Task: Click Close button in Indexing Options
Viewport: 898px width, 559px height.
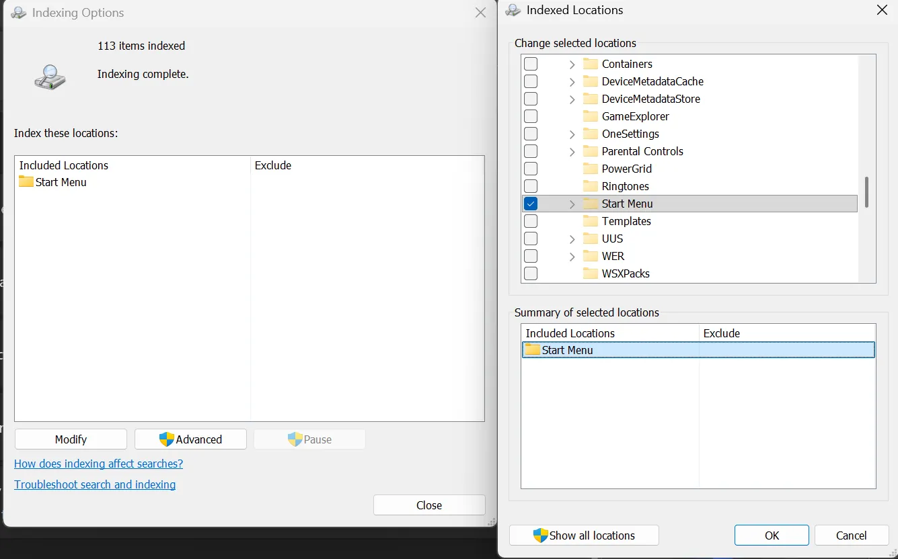Action: (429, 505)
